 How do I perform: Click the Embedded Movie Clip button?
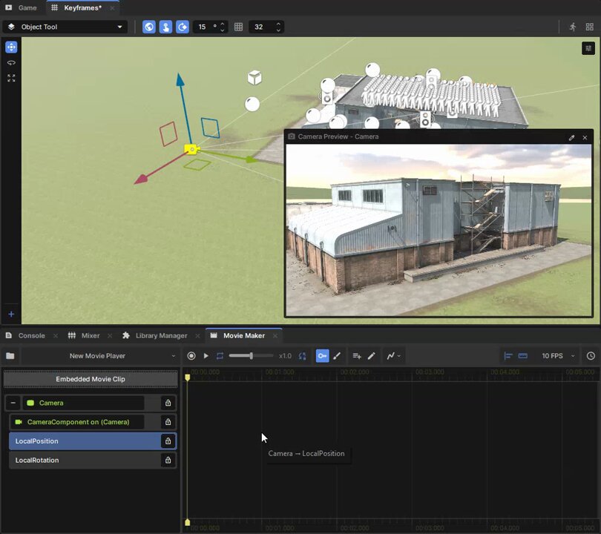tap(91, 379)
